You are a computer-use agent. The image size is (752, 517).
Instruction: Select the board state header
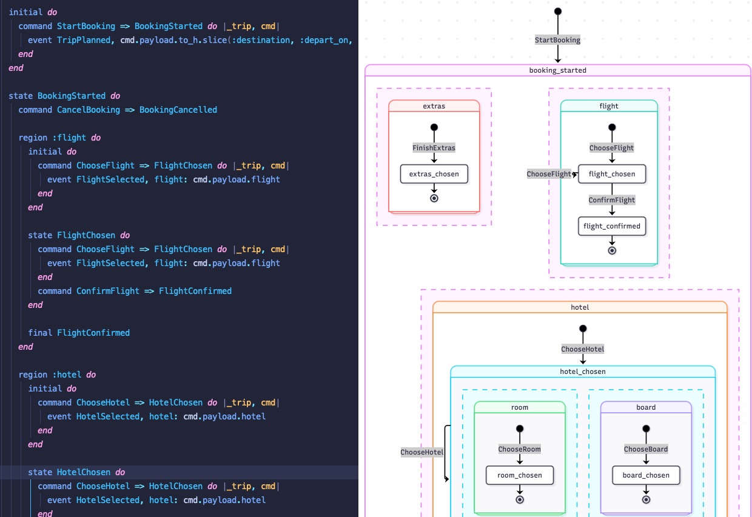[646, 407]
